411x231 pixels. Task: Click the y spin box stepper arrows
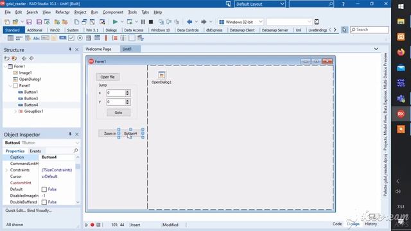pyautogui.click(x=127, y=102)
